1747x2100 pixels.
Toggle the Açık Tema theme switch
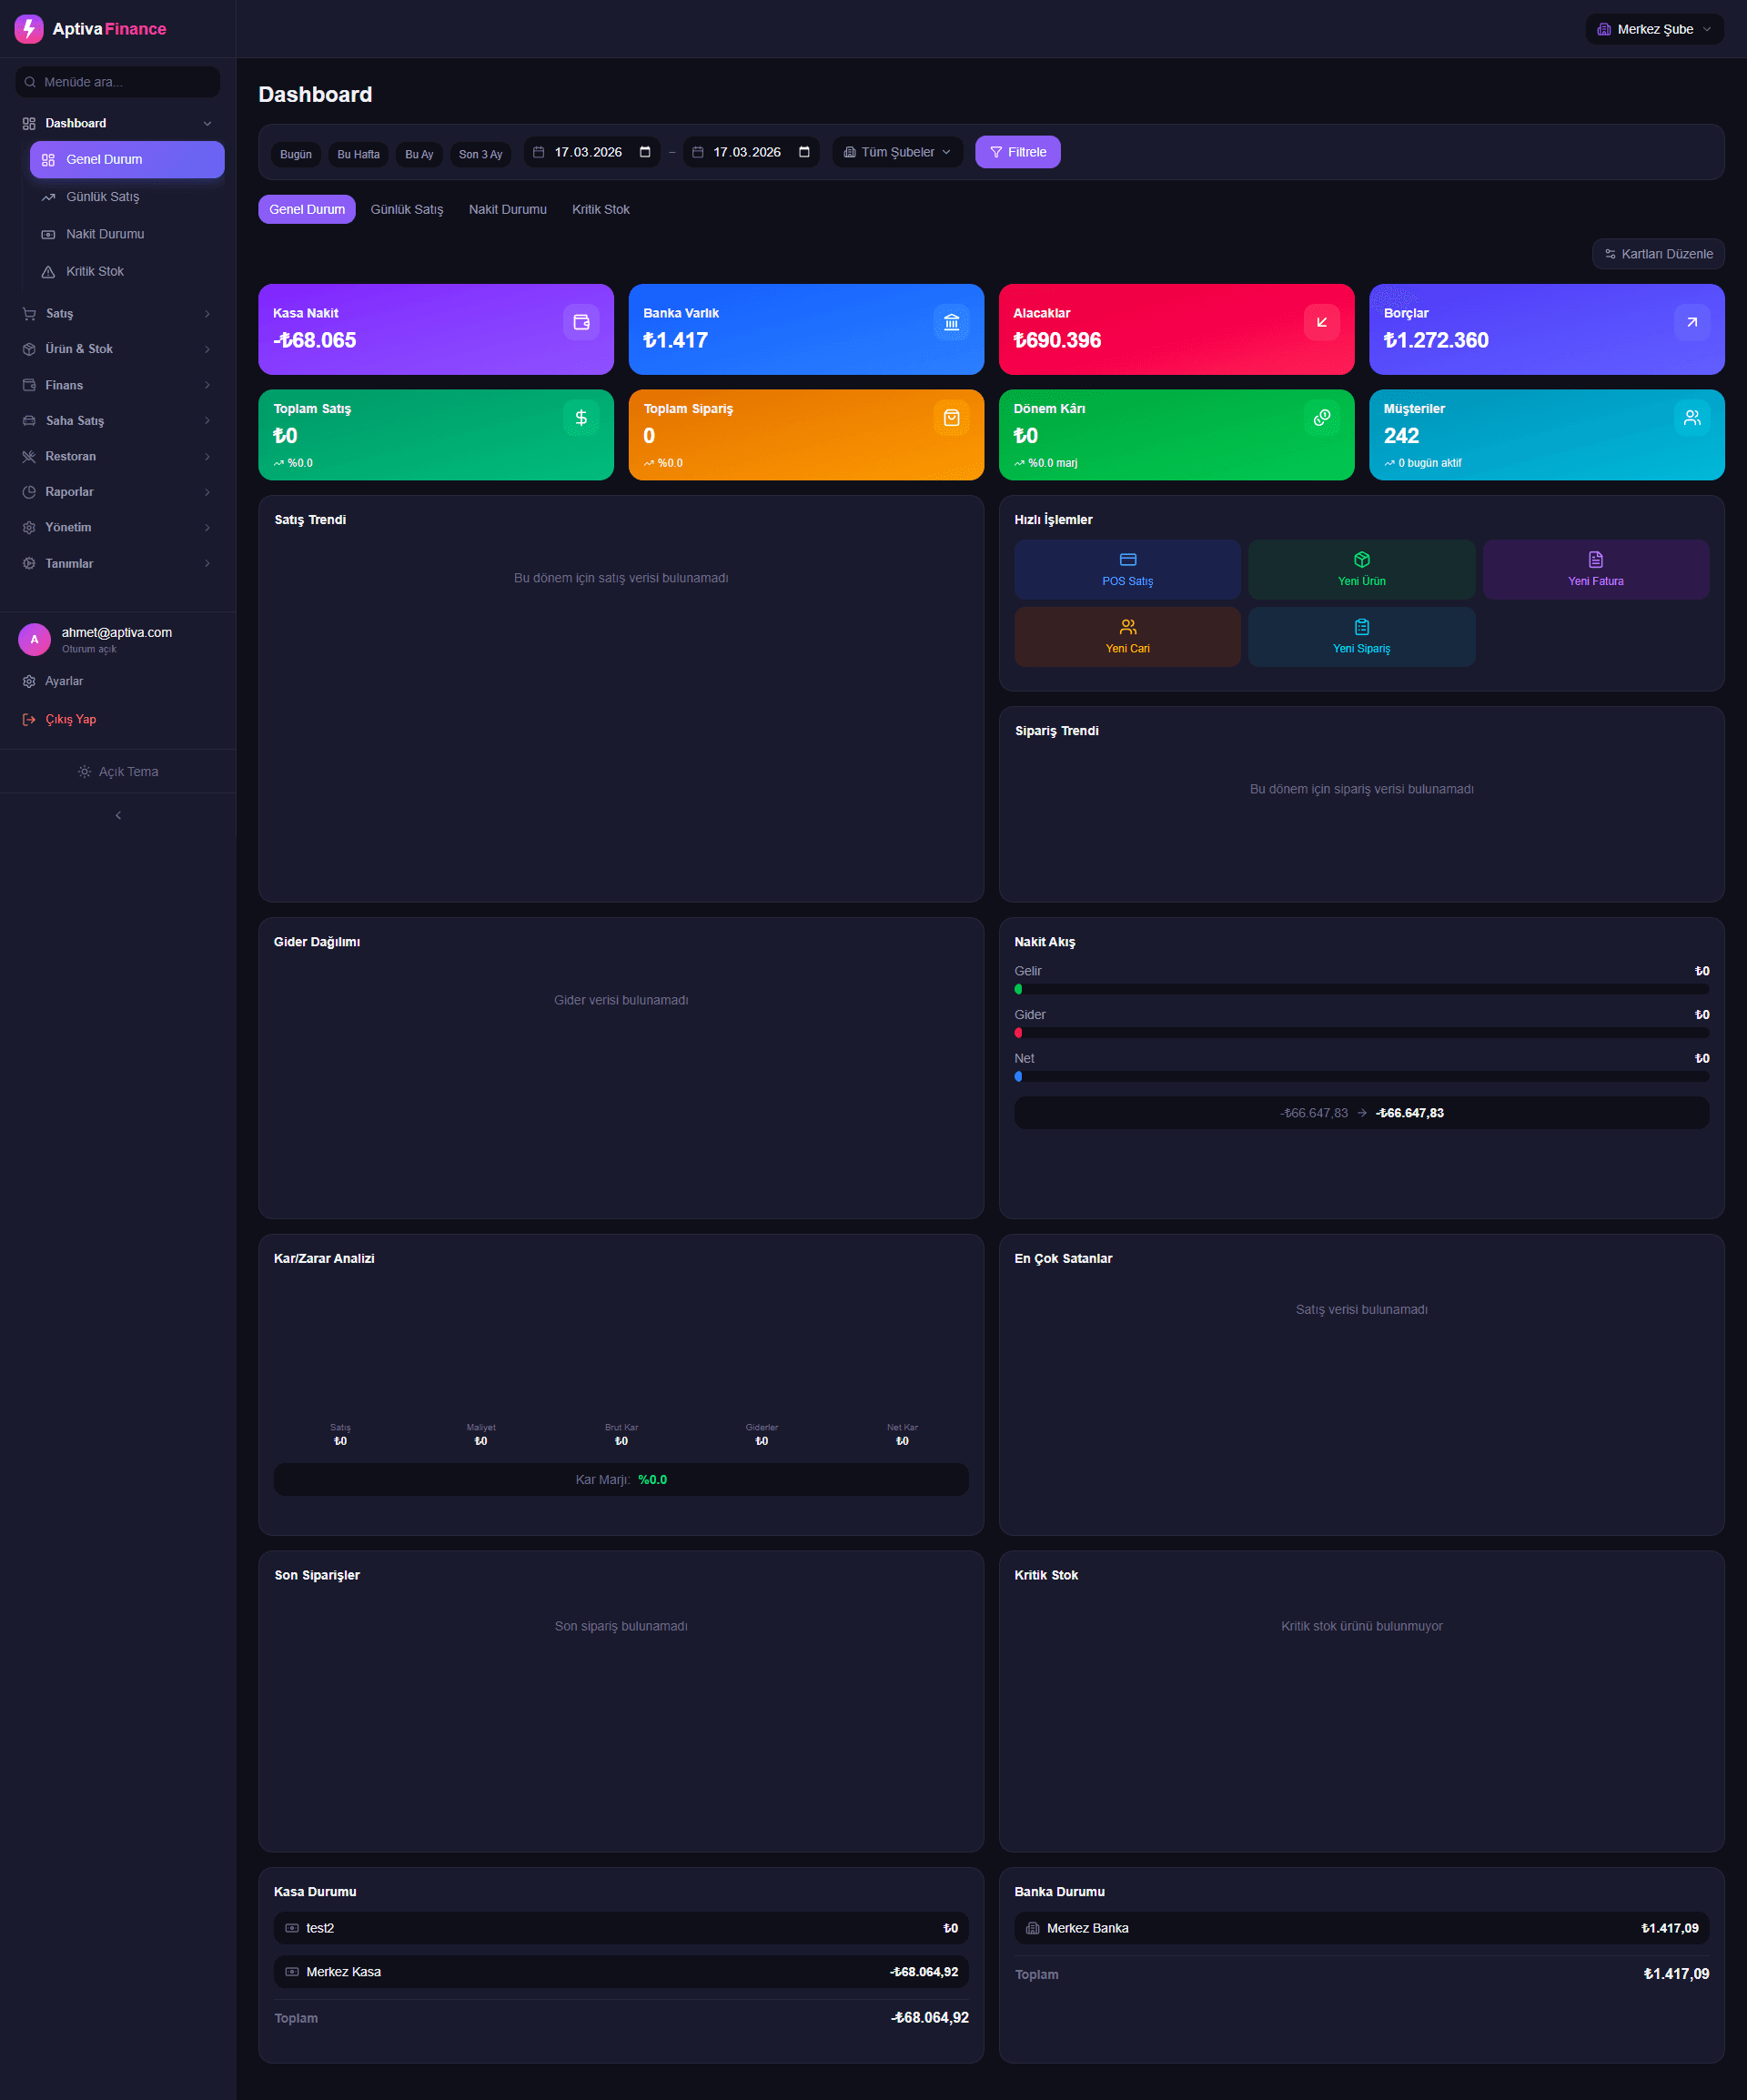click(x=117, y=771)
